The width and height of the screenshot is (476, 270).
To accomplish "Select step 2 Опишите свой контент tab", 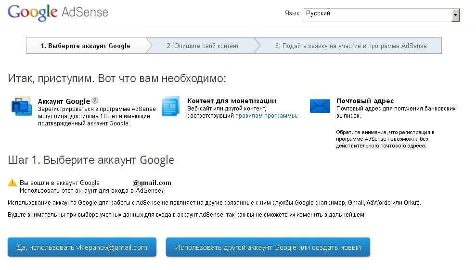I will pos(203,46).
